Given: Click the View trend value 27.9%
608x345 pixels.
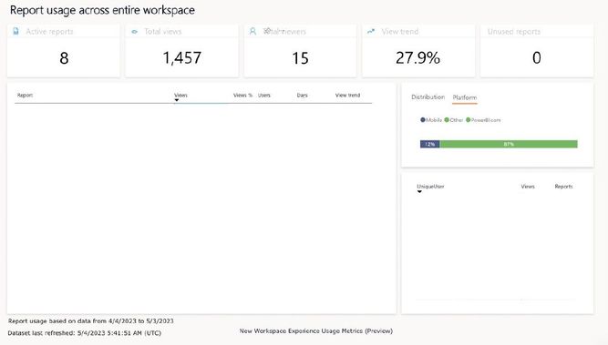Looking at the screenshot, I should pyautogui.click(x=418, y=58).
